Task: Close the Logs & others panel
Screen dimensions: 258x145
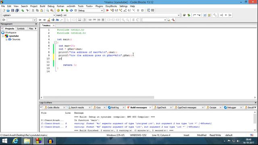Action: coord(256,103)
